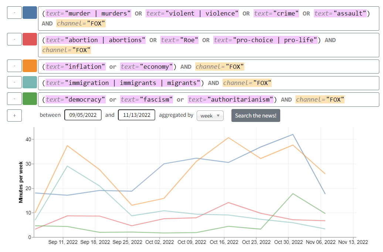Click the orange line's peak near Oct 16
This screenshot has width=383, height=252.
click(228, 138)
